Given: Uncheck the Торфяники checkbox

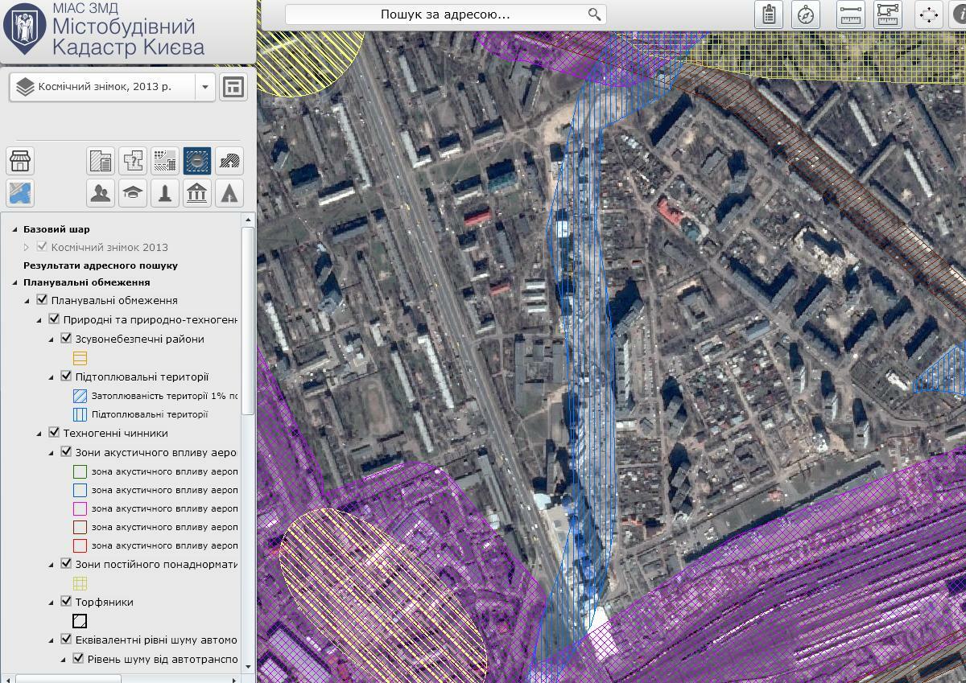Looking at the screenshot, I should point(67,601).
